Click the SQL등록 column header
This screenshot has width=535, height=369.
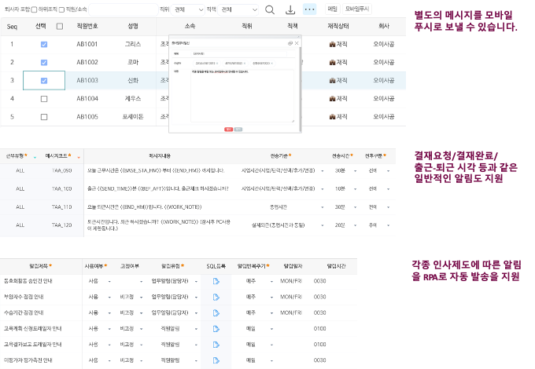click(216, 266)
